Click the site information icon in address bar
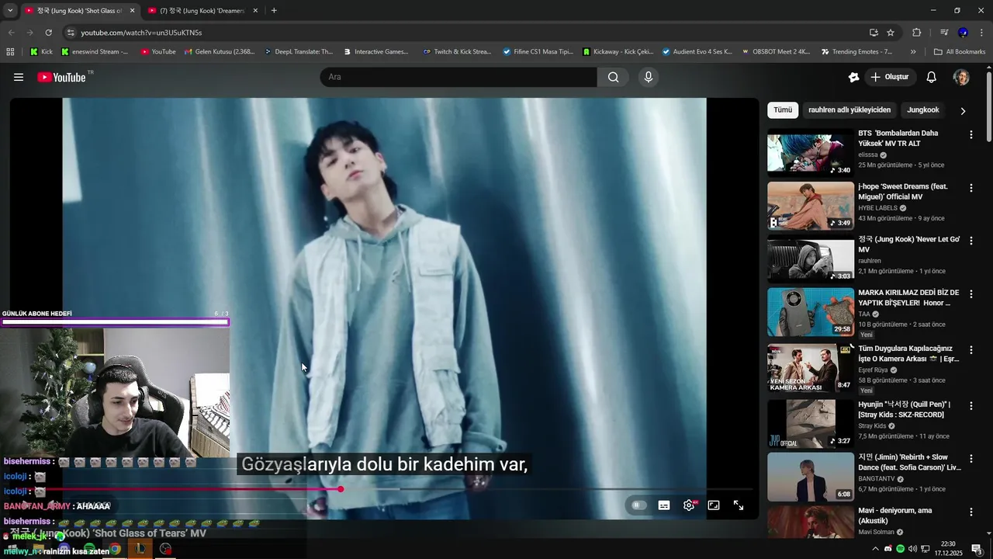This screenshot has width=993, height=559. [71, 33]
